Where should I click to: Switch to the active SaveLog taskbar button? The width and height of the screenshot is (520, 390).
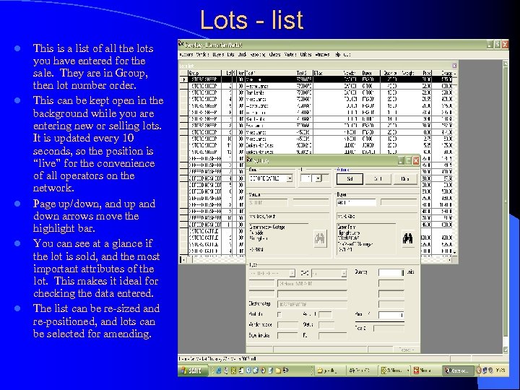tap(457, 370)
